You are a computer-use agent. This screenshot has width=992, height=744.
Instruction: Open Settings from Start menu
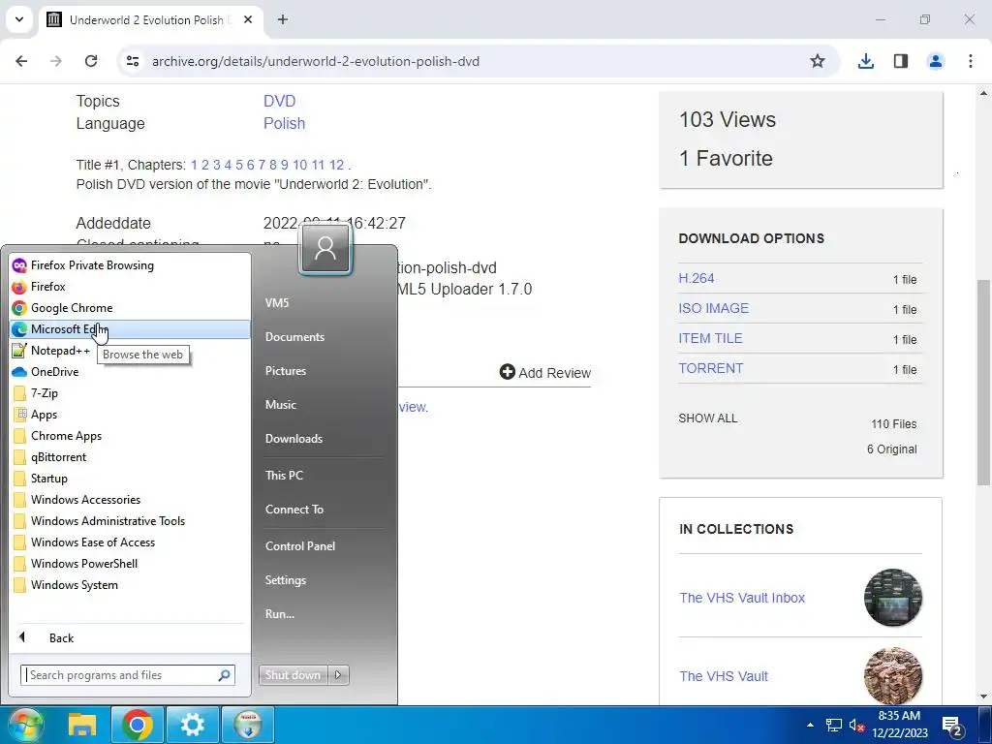286,580
